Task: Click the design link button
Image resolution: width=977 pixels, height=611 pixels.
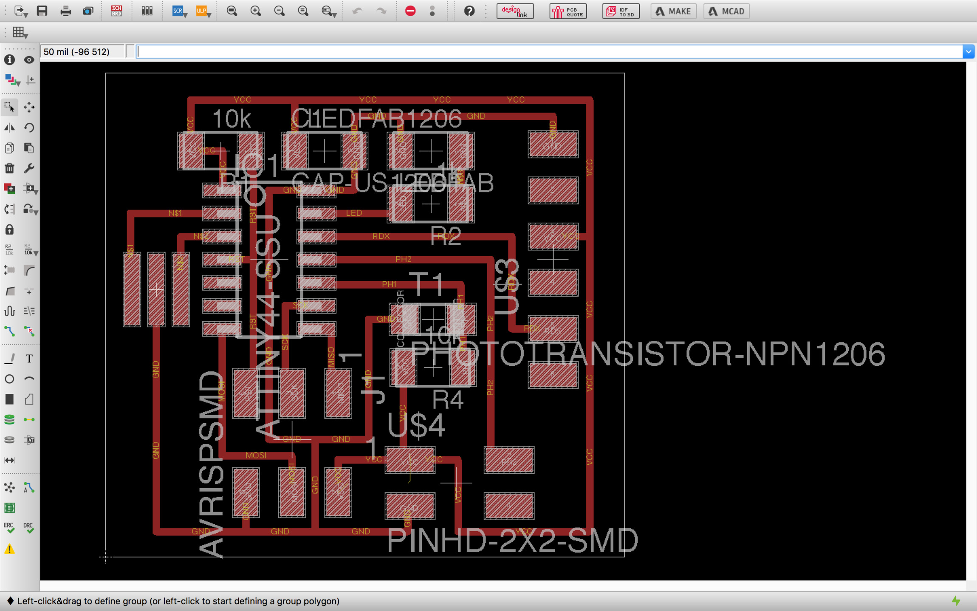Action: [x=515, y=11]
